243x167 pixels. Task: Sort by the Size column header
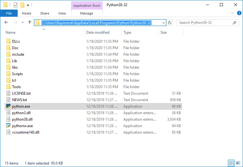click(164, 32)
